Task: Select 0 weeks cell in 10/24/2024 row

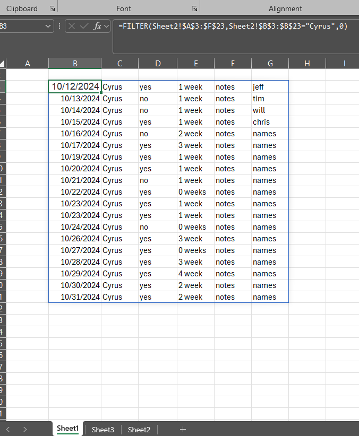Action: pyautogui.click(x=195, y=227)
